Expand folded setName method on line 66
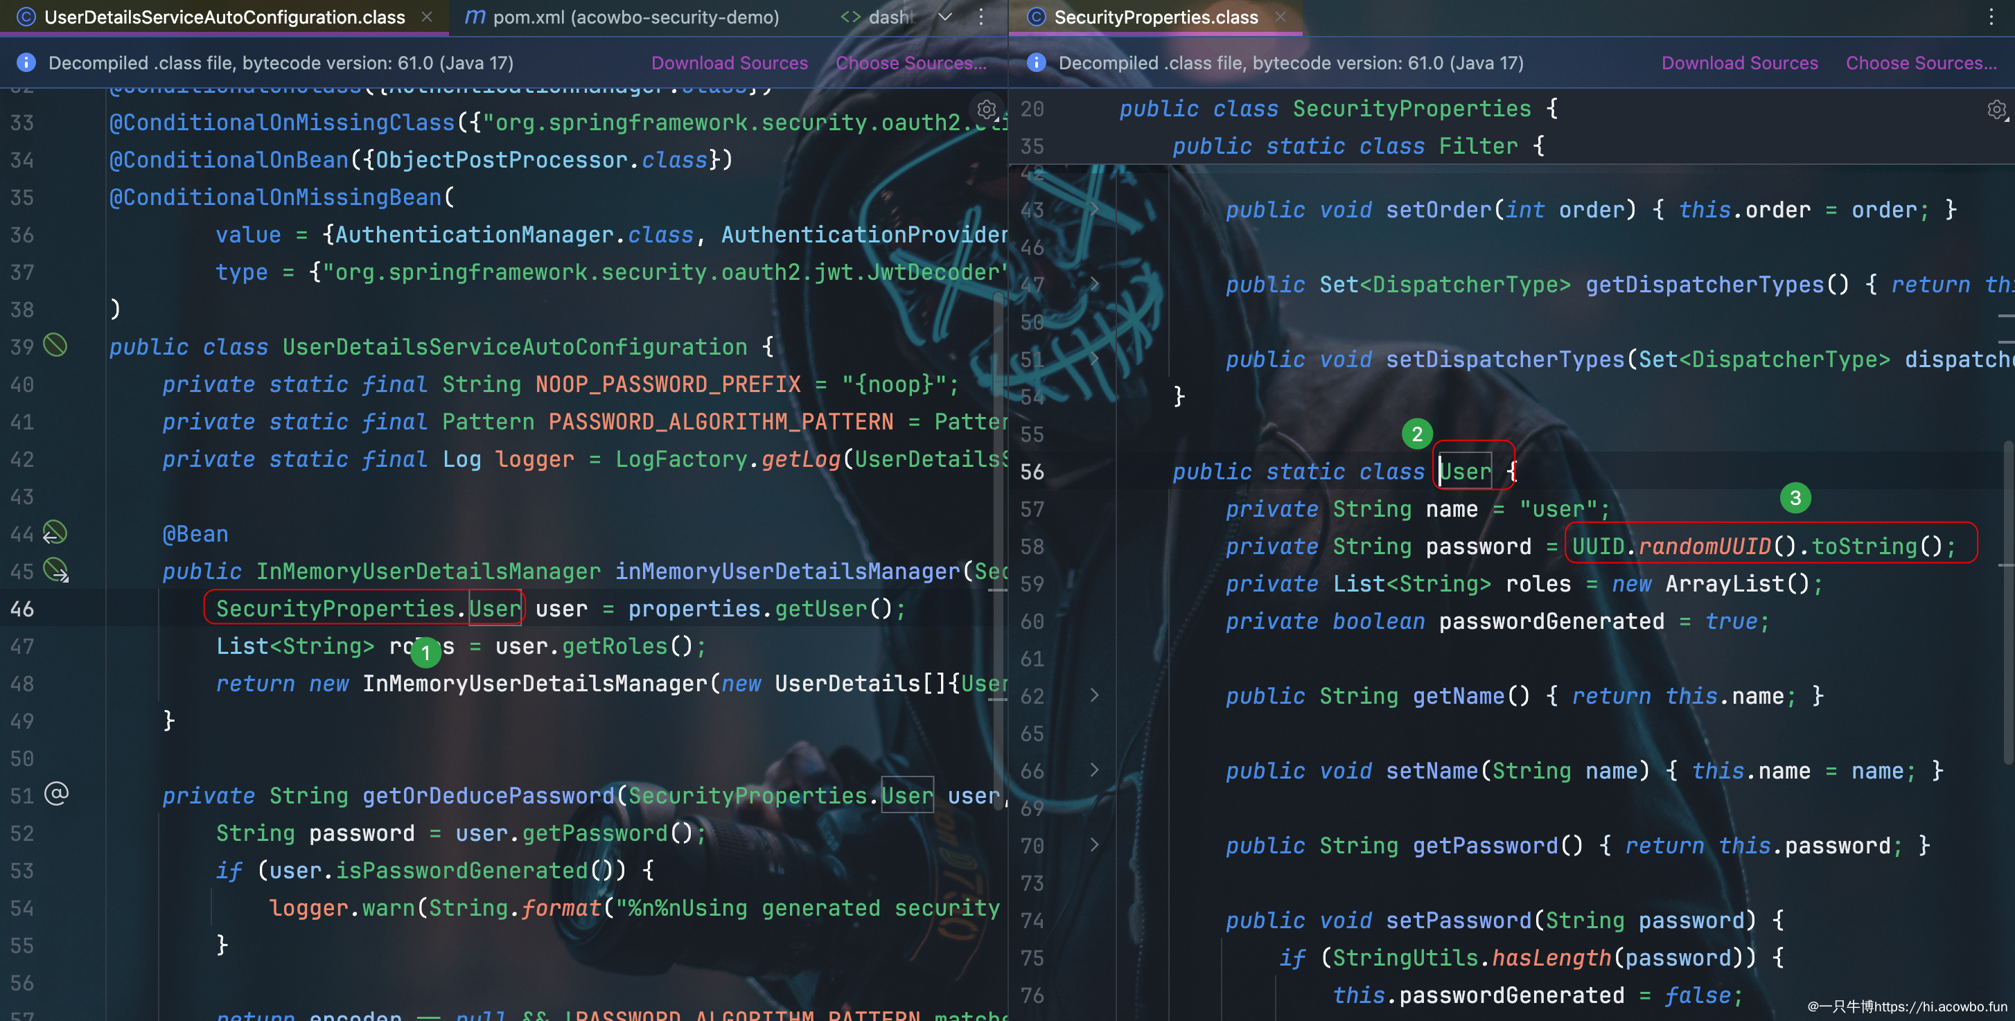This screenshot has width=2015, height=1021. pyautogui.click(x=1094, y=771)
